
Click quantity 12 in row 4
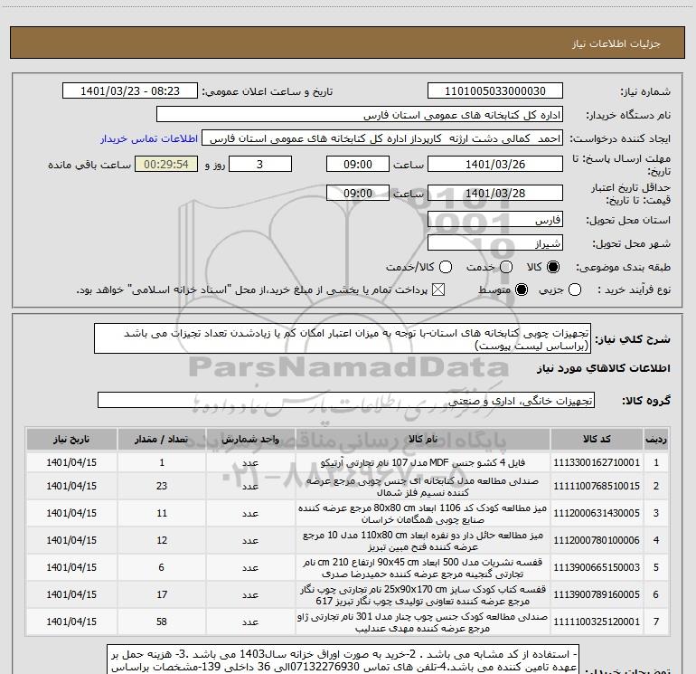click(162, 540)
